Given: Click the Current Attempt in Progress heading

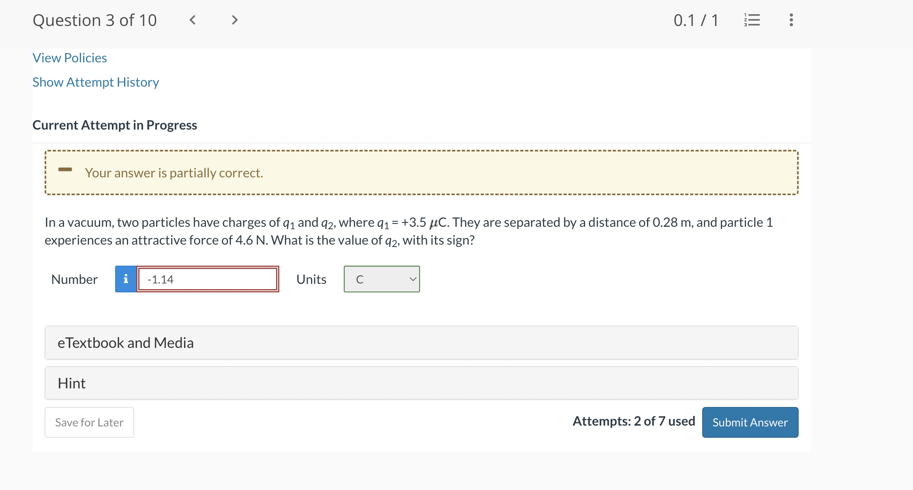Looking at the screenshot, I should tap(115, 125).
